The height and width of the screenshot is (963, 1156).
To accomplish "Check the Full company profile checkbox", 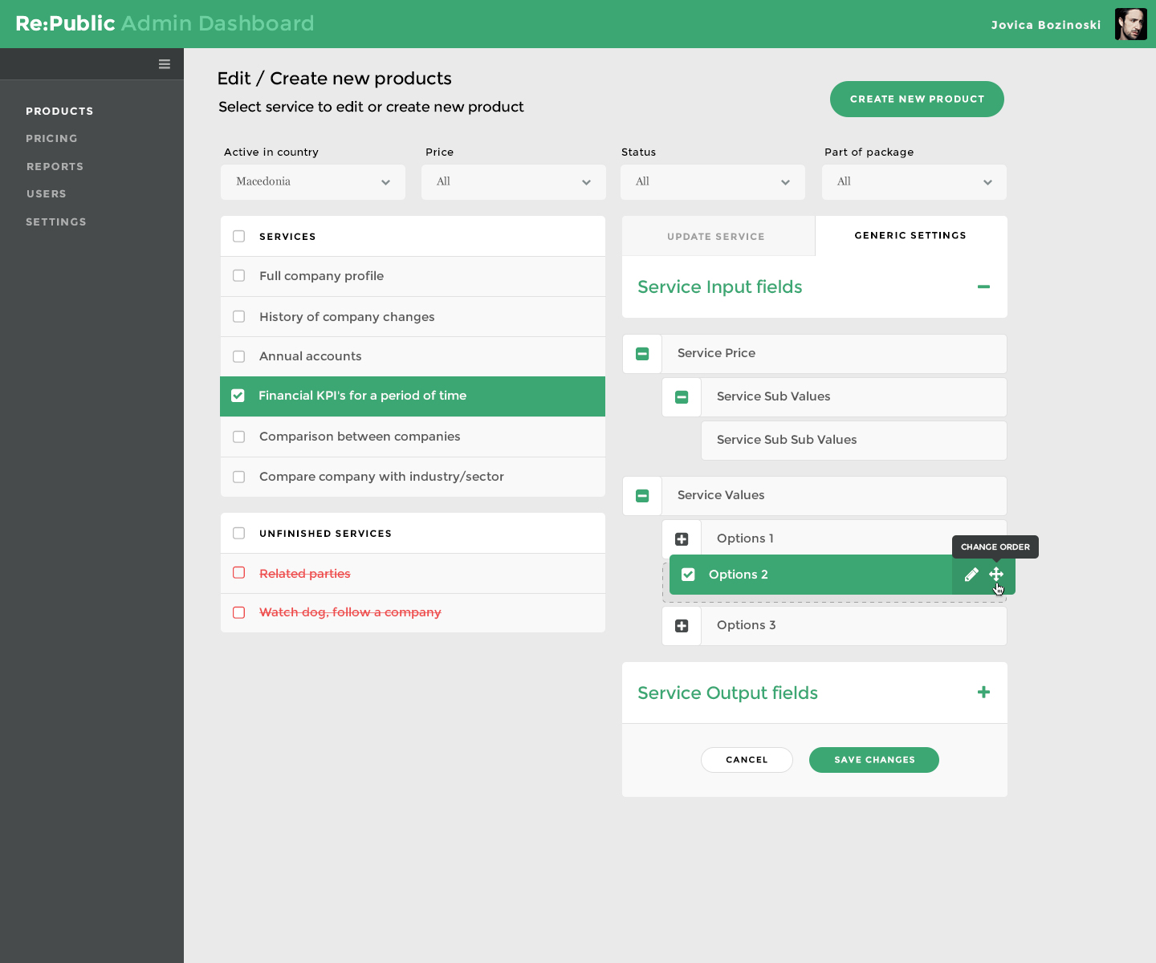I will 238,276.
